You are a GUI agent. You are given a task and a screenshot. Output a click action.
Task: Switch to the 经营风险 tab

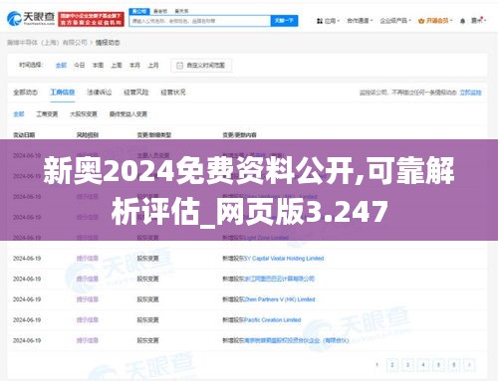click(x=135, y=93)
